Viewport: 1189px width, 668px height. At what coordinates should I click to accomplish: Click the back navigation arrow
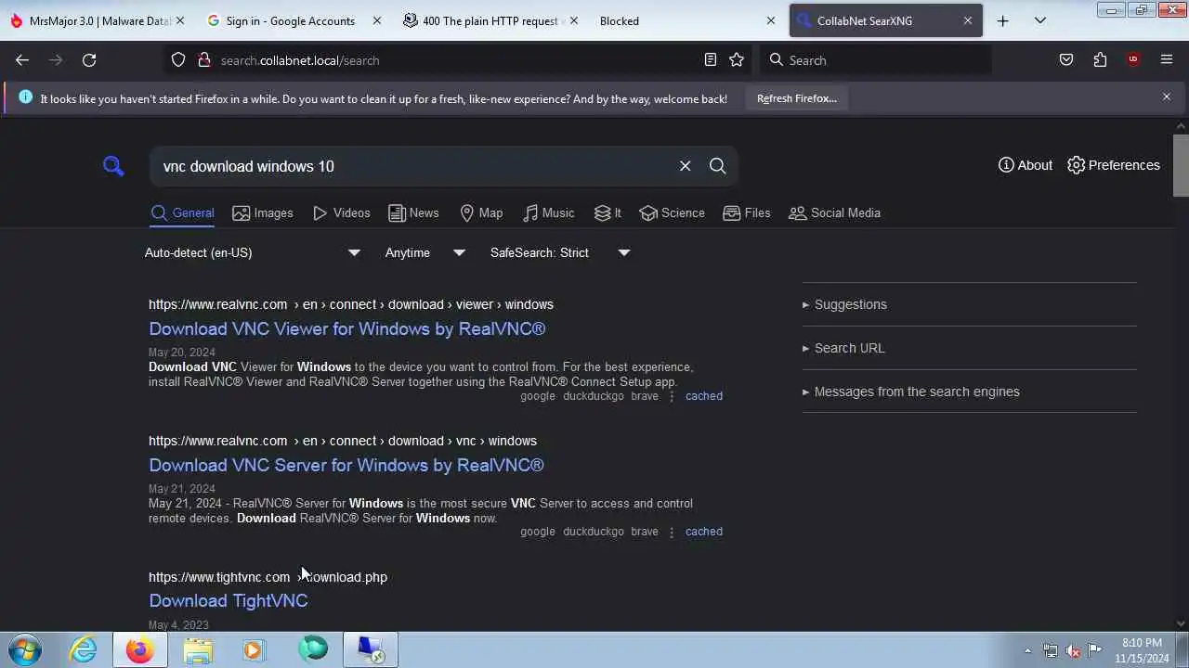(x=22, y=60)
